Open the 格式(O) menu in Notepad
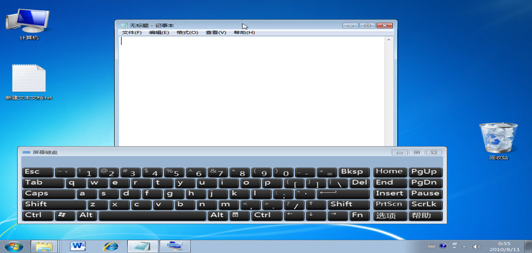 point(187,32)
